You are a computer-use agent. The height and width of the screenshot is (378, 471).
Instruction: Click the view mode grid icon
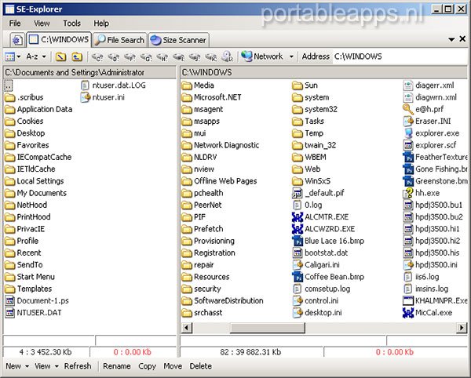10,56
